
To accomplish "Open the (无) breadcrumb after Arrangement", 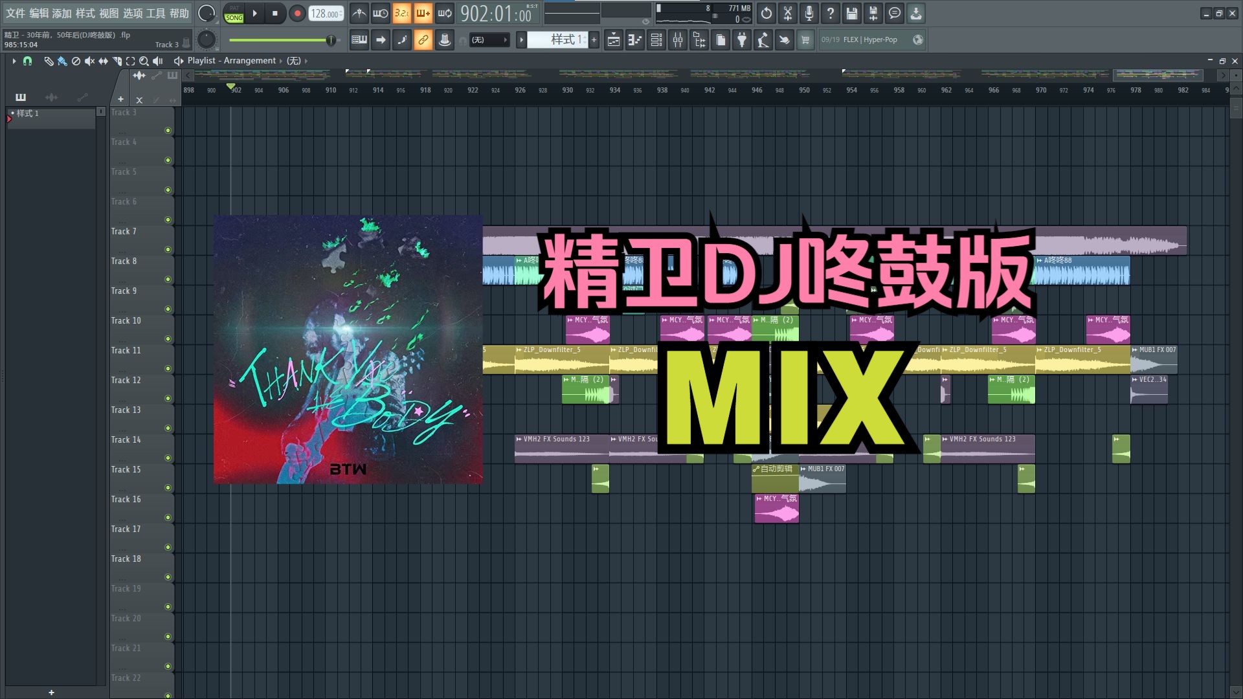I will [294, 60].
